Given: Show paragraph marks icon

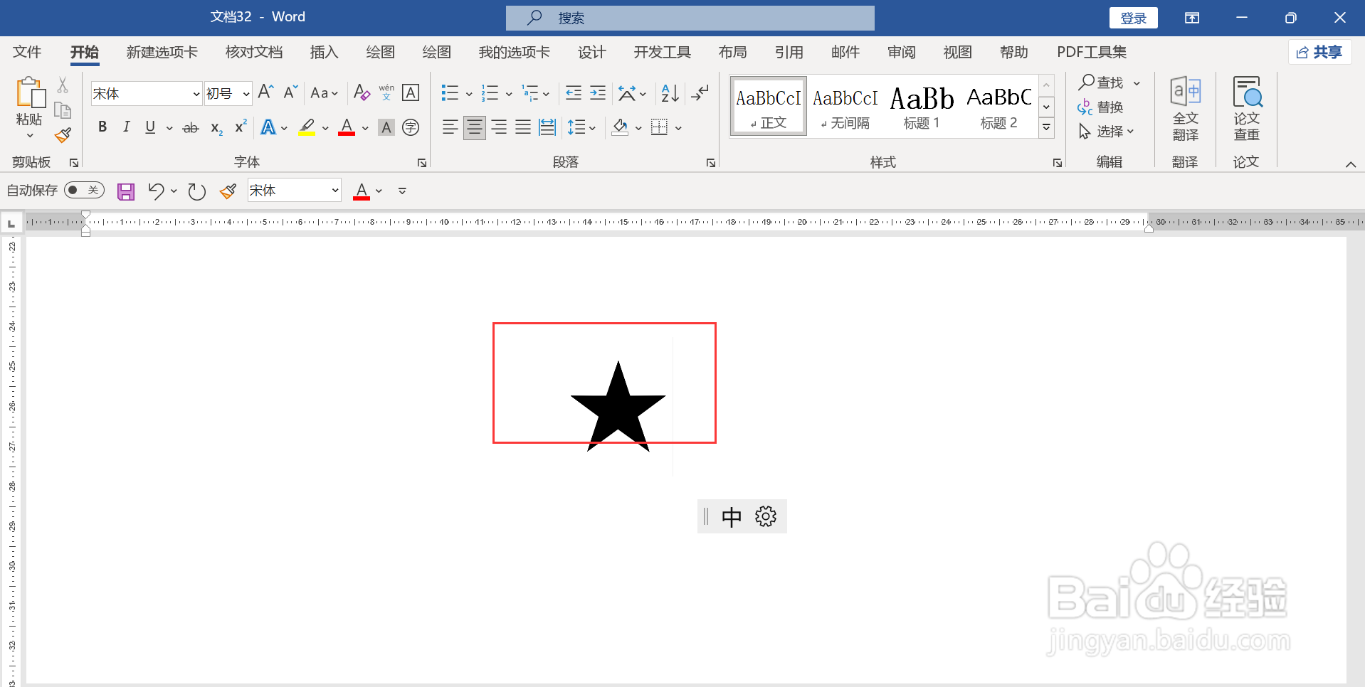Looking at the screenshot, I should click(x=700, y=92).
